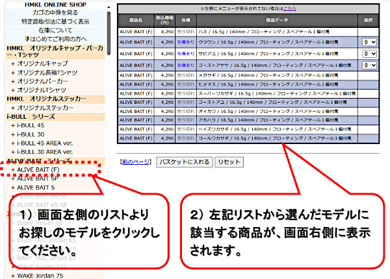Click the sidebar vertical scrollbar thumb
Screen dimensions: 390x279
click(x=109, y=33)
